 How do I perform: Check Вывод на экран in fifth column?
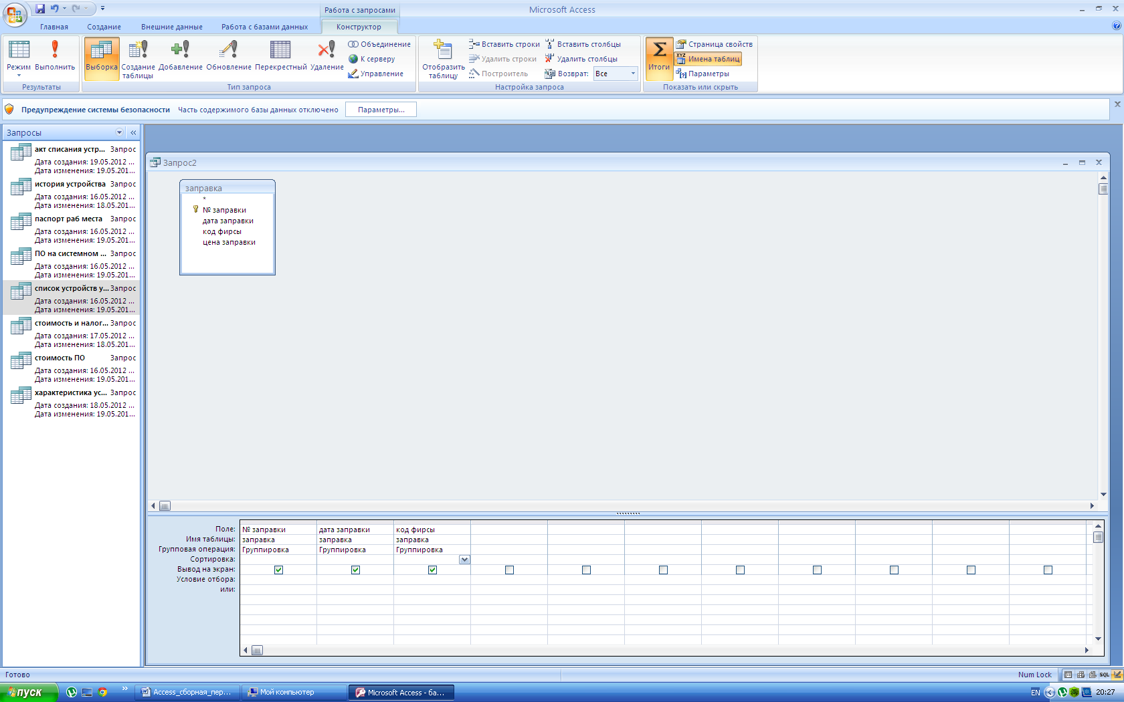click(586, 570)
